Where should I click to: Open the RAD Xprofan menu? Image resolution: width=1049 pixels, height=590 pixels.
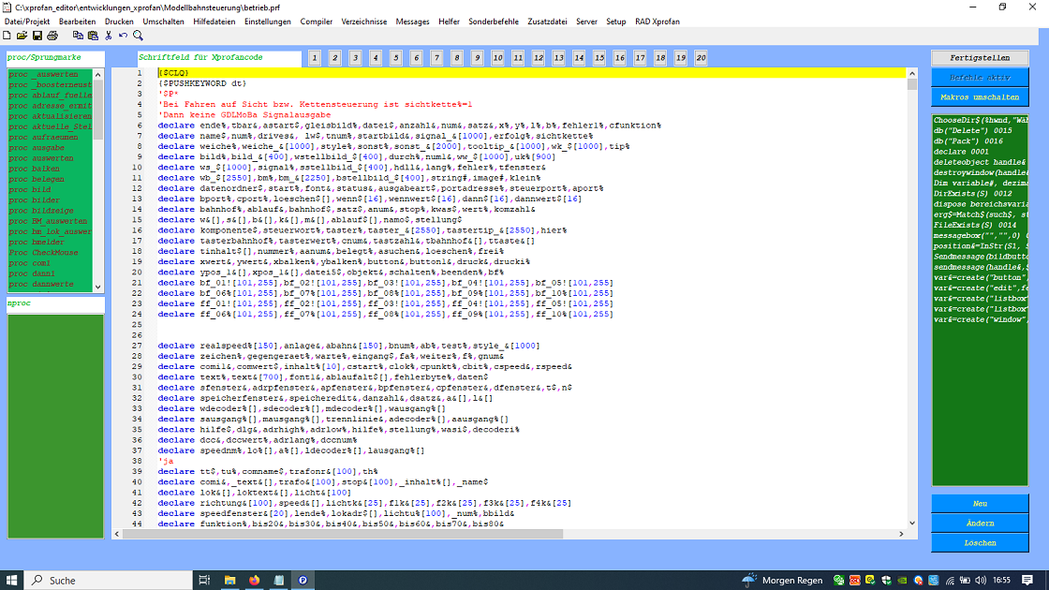(657, 22)
